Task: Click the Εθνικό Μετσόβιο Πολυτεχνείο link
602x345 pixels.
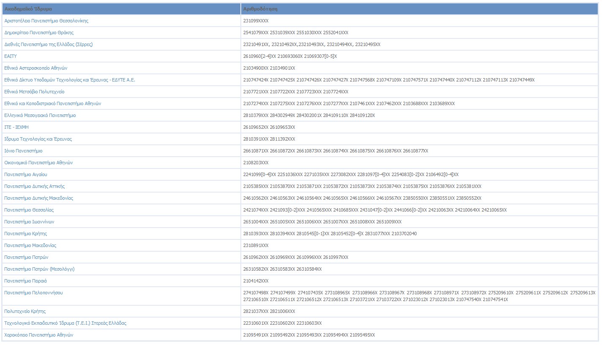Action: point(34,92)
